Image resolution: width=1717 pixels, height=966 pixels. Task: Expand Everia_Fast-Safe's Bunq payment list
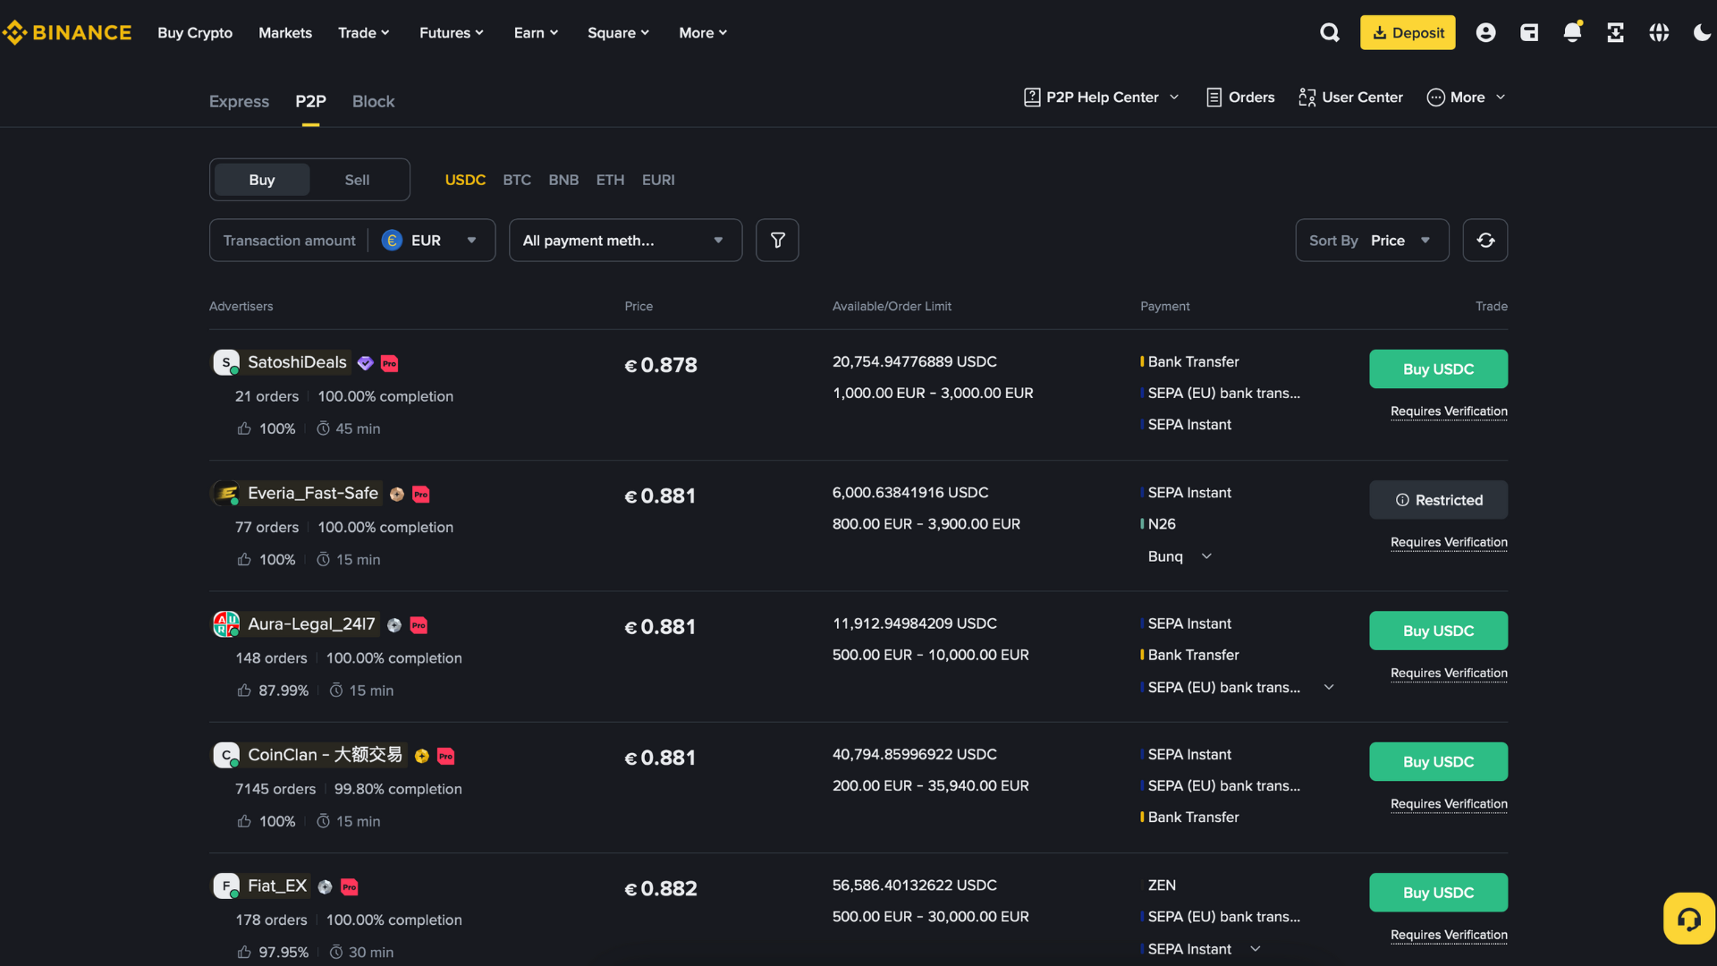click(x=1205, y=555)
